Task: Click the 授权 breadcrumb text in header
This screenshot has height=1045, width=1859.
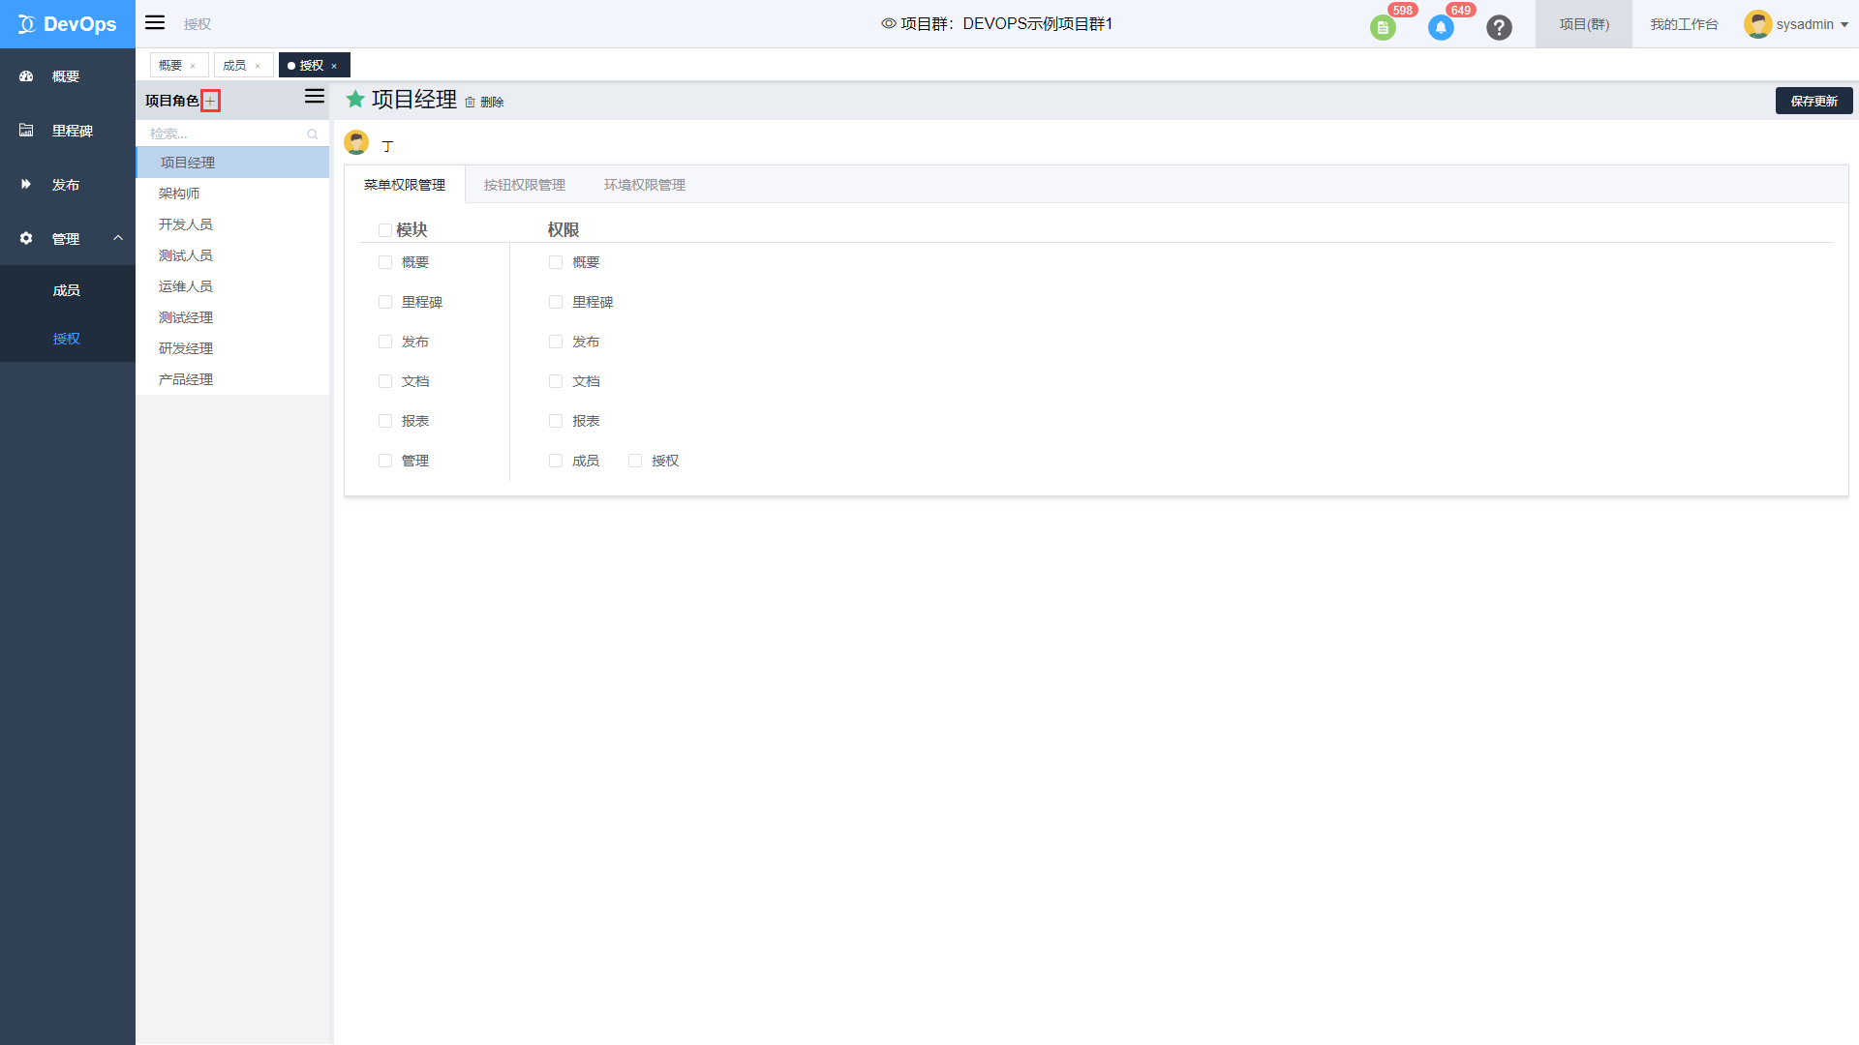Action: (x=198, y=24)
